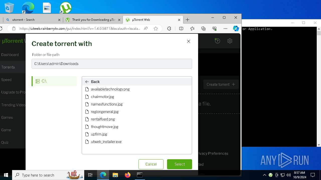This screenshot has height=180, width=321.
Task: Open volume control tray icon
Action: (289, 175)
